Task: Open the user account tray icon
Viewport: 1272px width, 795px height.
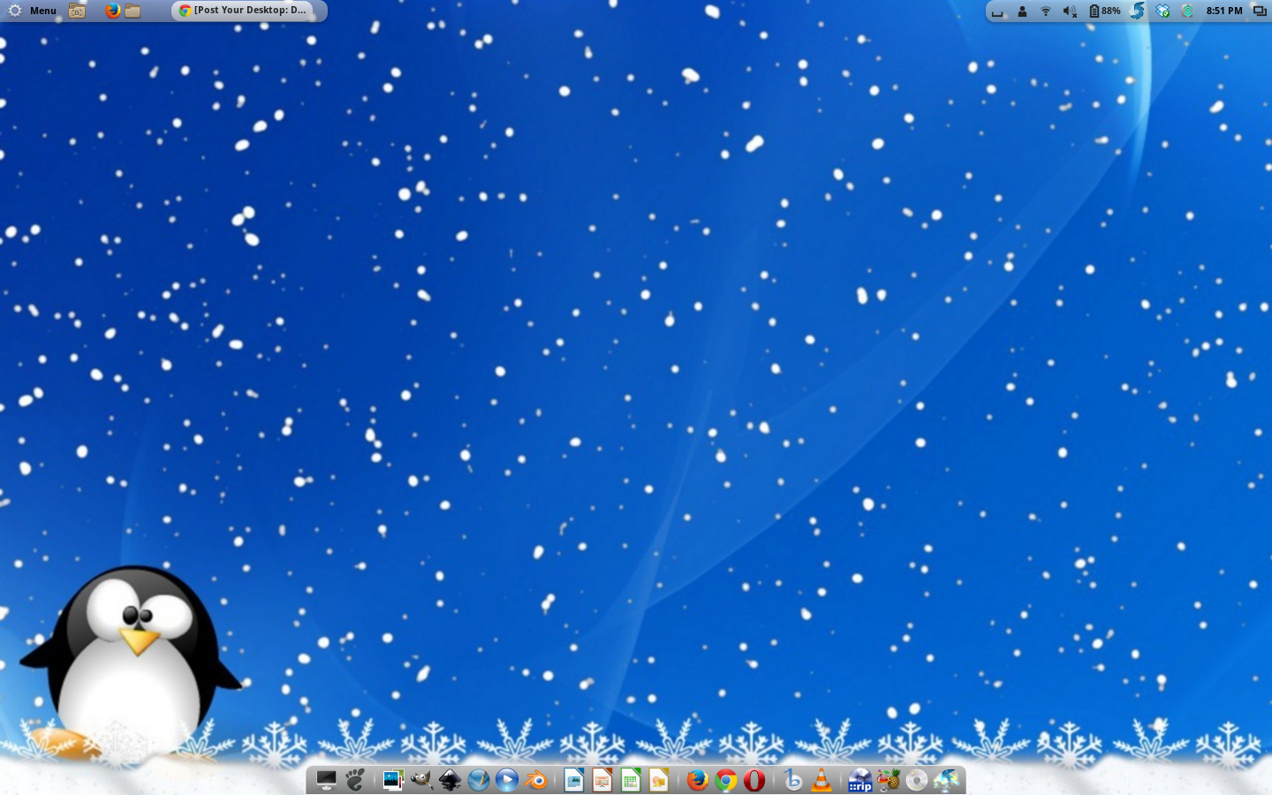Action: pos(1022,11)
